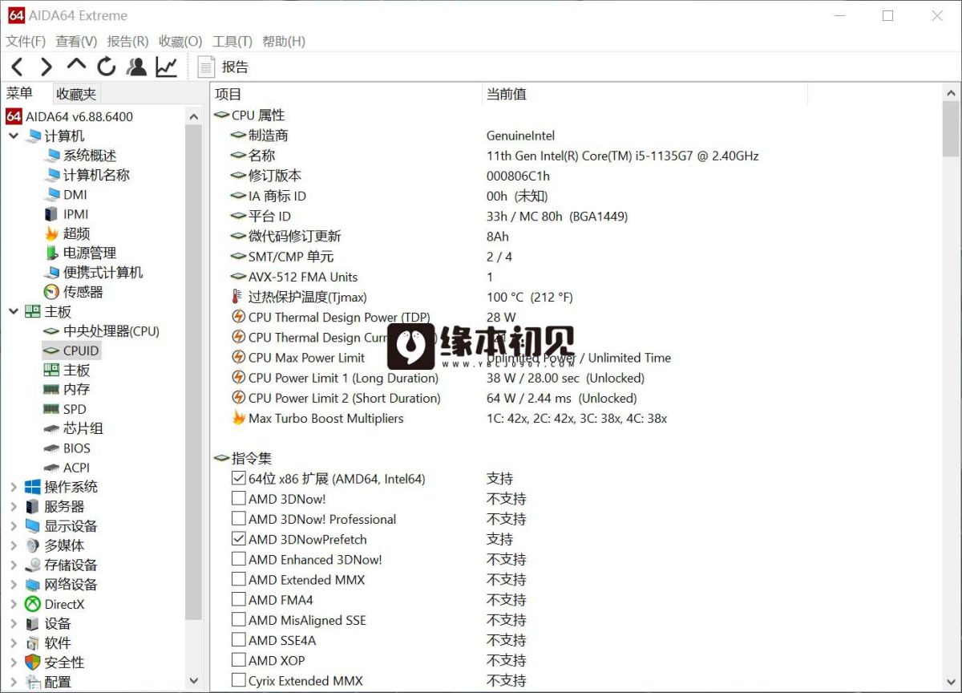Select 系统概述 in the tree

(79, 156)
